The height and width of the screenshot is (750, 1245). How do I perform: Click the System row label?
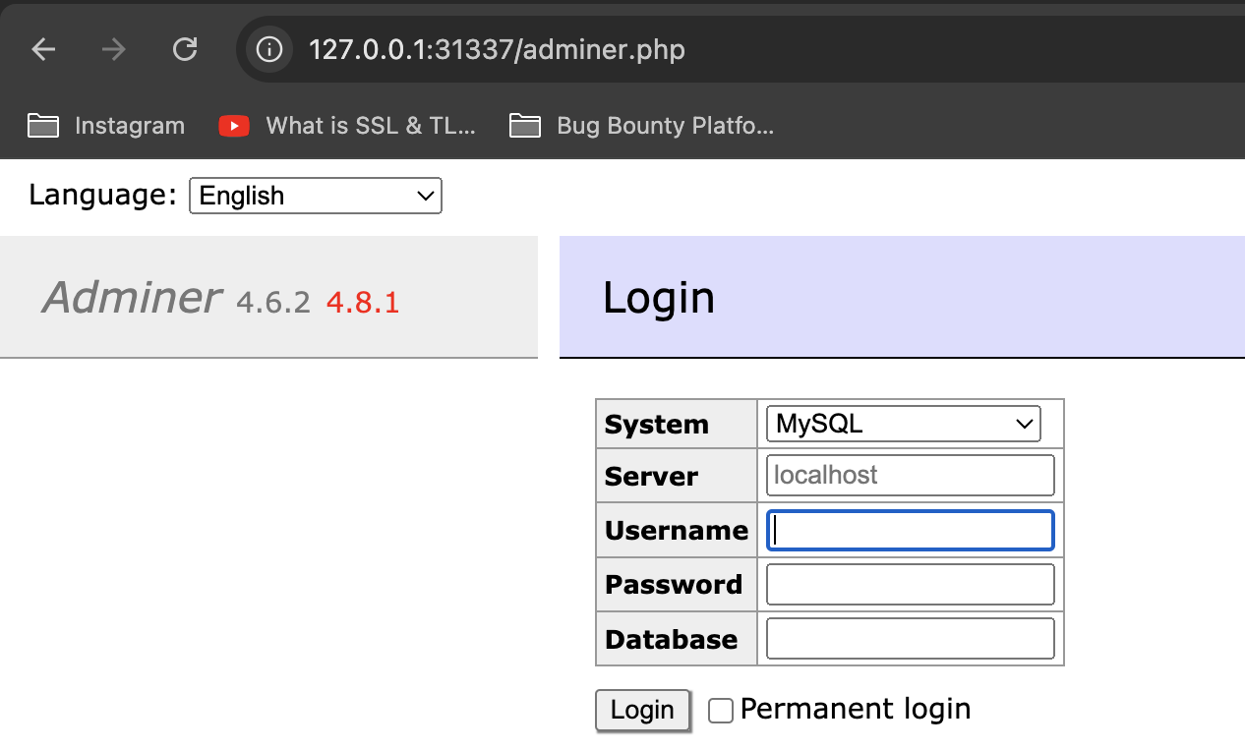point(657,425)
